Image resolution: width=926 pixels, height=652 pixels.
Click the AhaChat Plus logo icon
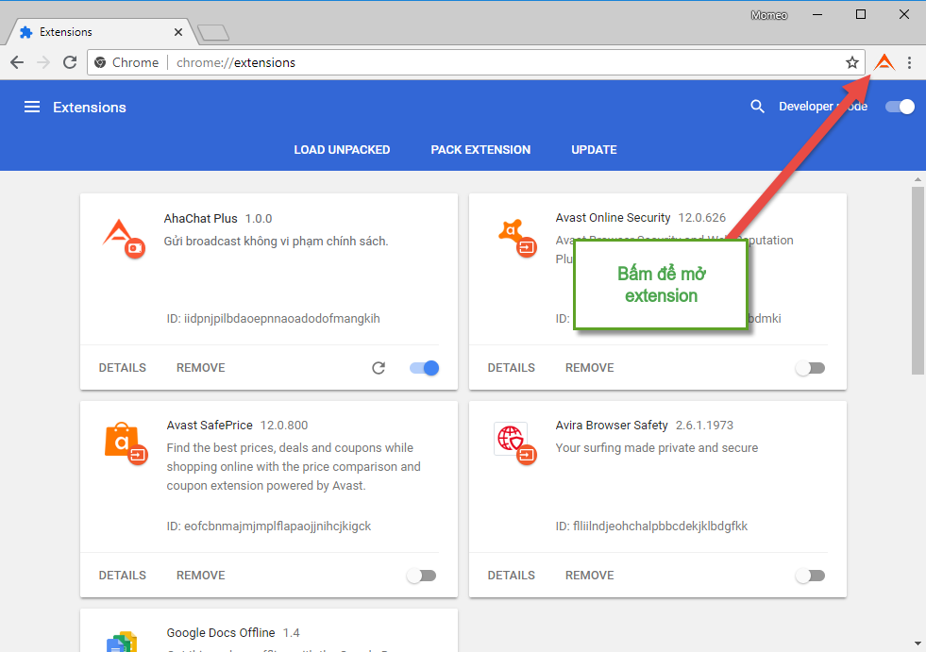pos(124,238)
